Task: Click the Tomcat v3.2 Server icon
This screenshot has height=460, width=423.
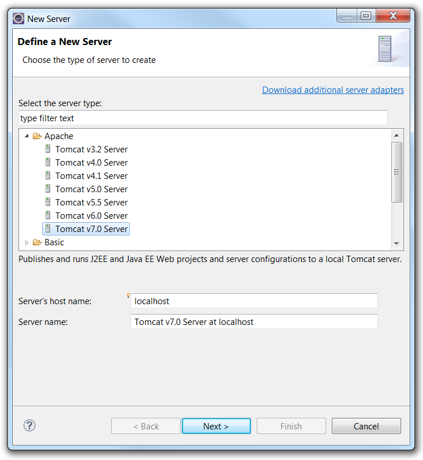Action: click(x=48, y=149)
